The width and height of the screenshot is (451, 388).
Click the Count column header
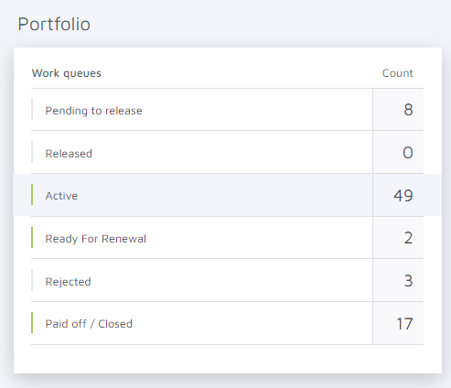point(398,73)
